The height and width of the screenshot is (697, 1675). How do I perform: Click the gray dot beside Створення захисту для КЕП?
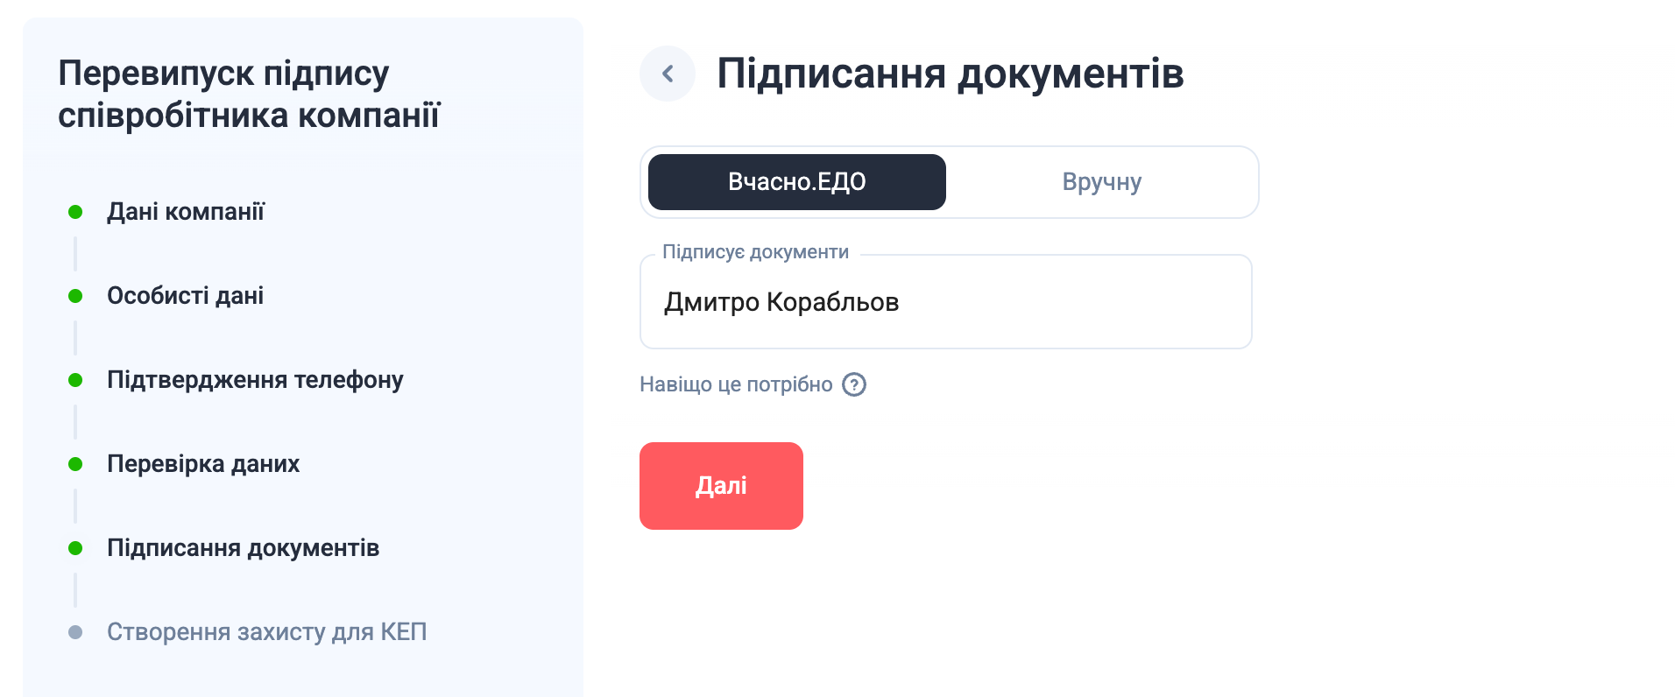click(x=75, y=632)
